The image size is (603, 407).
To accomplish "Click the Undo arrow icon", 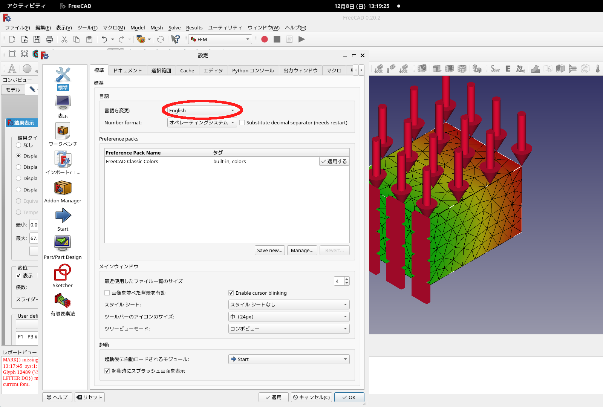I will [104, 39].
